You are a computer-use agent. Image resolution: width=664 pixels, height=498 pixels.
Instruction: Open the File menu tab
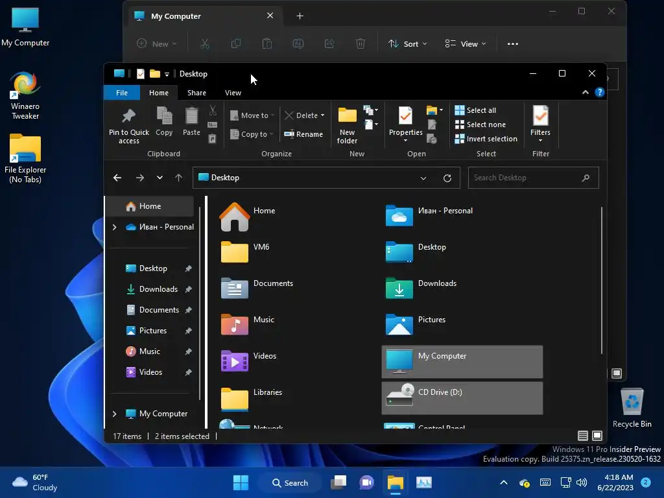(x=121, y=93)
